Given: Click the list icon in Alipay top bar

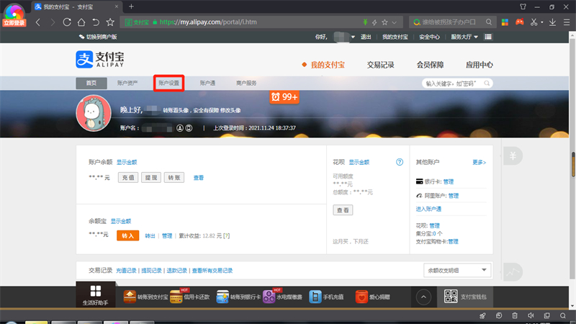Looking at the screenshot, I should tap(488, 37).
